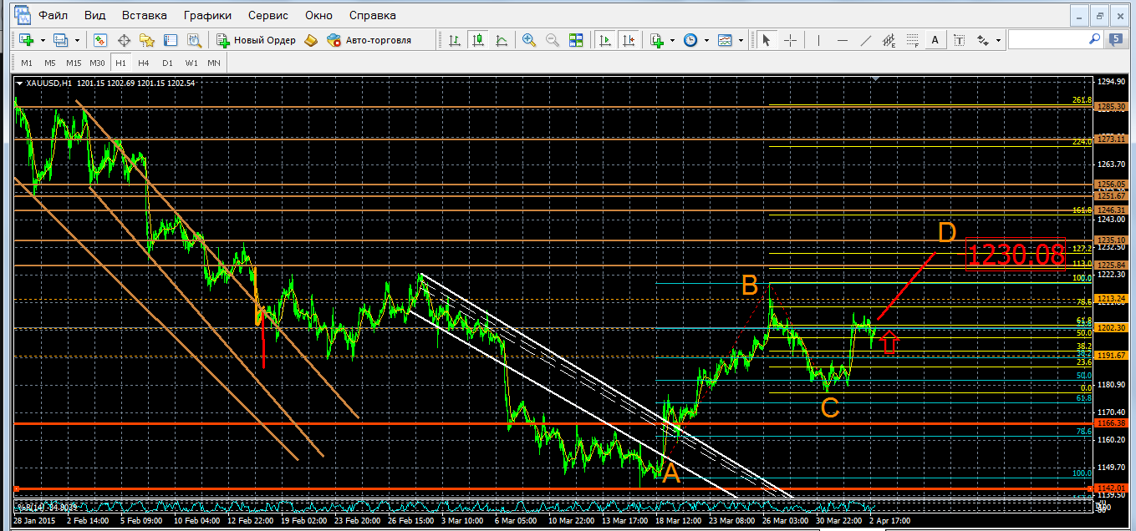Click the search magnifier icon

coord(1094,39)
